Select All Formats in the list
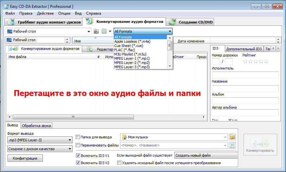The image size is (286, 172). 140,37
